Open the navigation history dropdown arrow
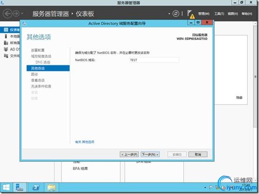Image resolution: width=259 pixels, height=194 pixels. pos(22,14)
